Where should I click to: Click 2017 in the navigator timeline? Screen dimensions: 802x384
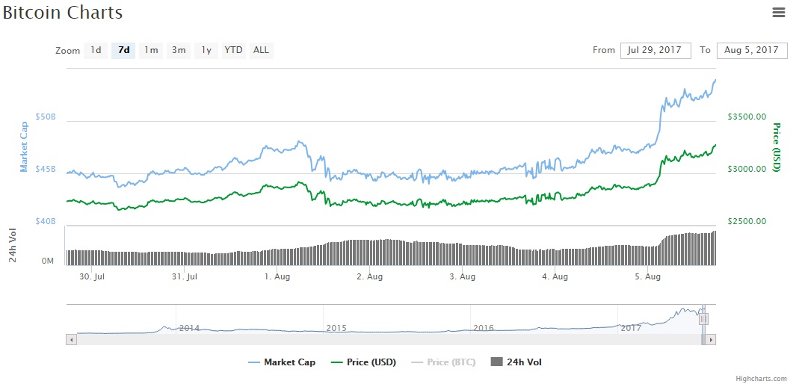coord(631,328)
